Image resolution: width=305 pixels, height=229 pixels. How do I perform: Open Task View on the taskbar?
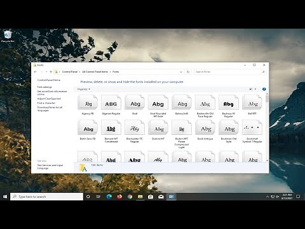(98, 197)
